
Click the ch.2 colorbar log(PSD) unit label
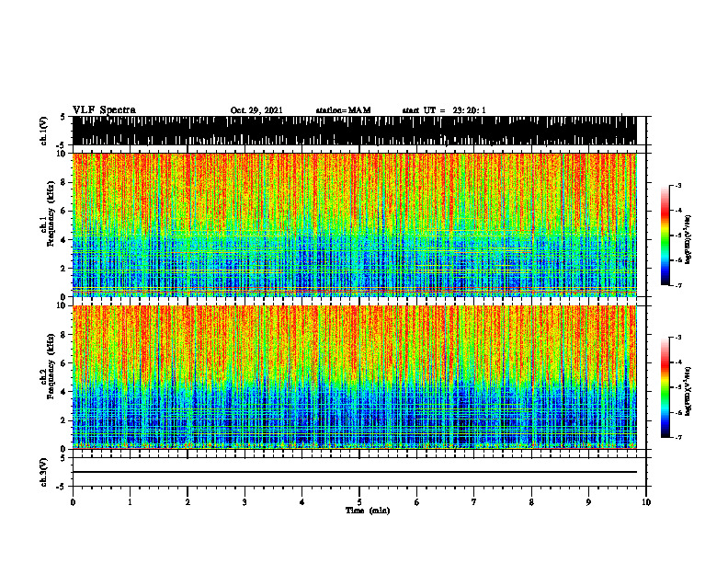[688, 391]
